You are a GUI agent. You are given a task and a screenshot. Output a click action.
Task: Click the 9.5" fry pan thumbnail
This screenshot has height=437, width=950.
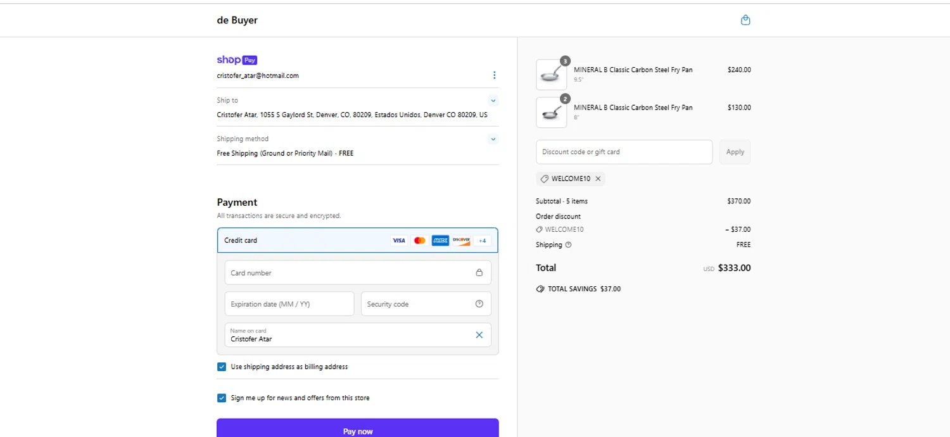pos(551,75)
